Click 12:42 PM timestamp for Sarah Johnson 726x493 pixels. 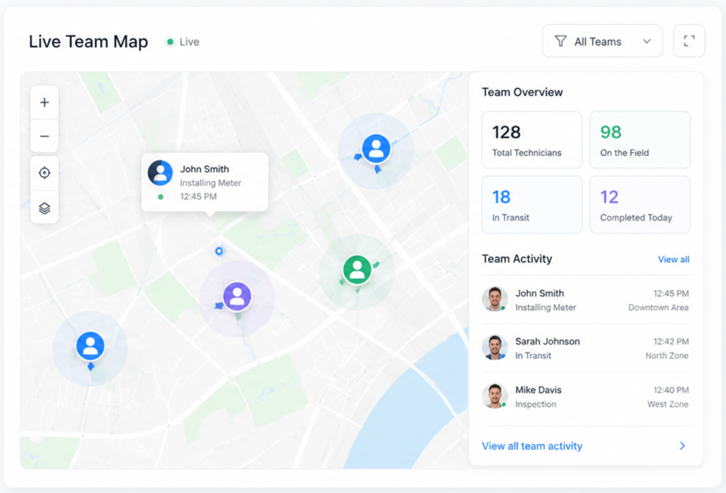click(x=671, y=341)
